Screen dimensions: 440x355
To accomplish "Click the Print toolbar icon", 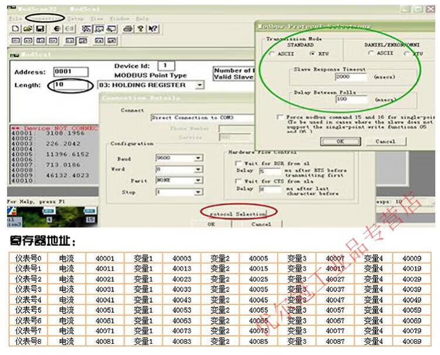I will [x=127, y=29].
